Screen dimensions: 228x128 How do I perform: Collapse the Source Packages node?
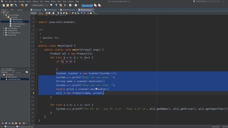[x=4, y=15]
